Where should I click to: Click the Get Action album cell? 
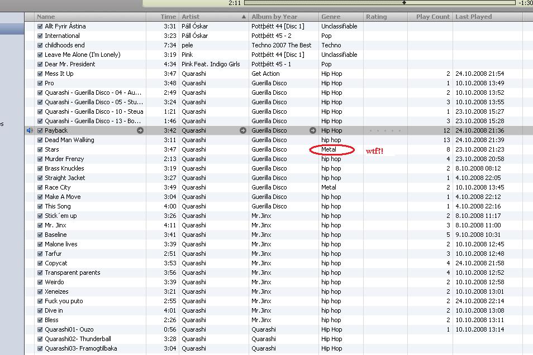click(x=265, y=74)
